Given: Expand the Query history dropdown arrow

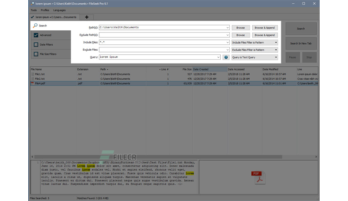Looking at the screenshot, I should pyautogui.click(x=219, y=57).
